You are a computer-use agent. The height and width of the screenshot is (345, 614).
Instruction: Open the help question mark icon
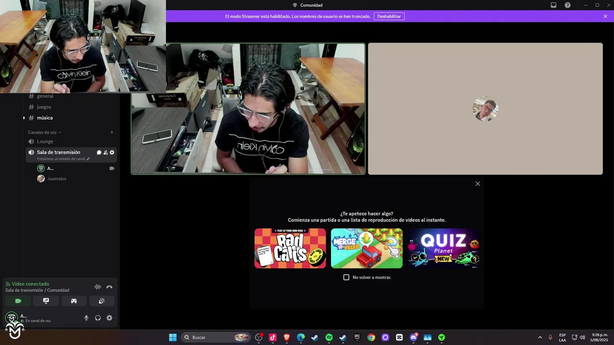click(567, 5)
